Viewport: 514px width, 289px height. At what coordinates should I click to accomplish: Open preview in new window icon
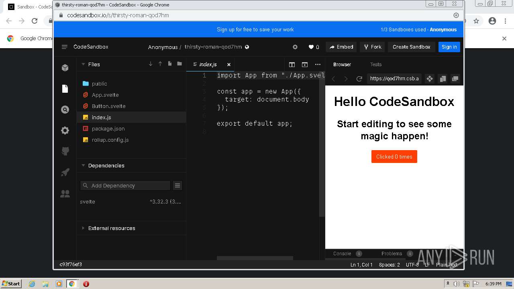click(x=455, y=79)
